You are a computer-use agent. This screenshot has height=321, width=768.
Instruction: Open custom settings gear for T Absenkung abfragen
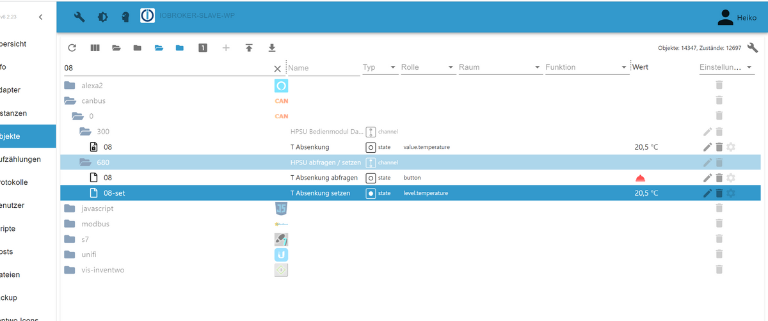731,178
